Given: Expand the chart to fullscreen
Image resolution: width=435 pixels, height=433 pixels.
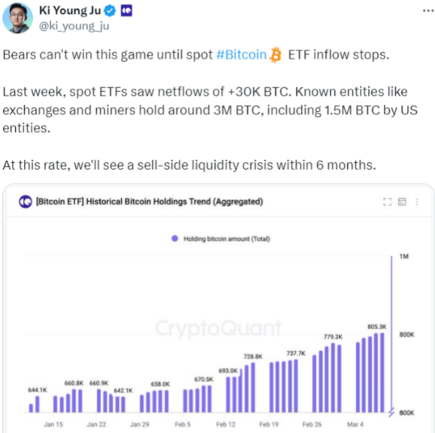Looking at the screenshot, I should (387, 201).
